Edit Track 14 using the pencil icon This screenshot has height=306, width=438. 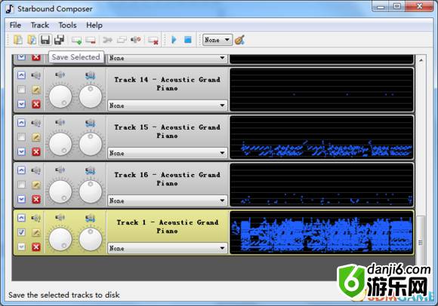coord(36,90)
